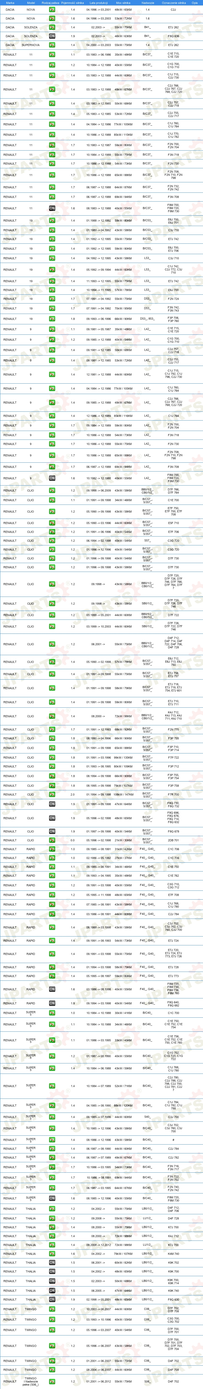
Task: Click petrol icon in TWINGO I Nadwozie pełne row
Action: 52,1382
